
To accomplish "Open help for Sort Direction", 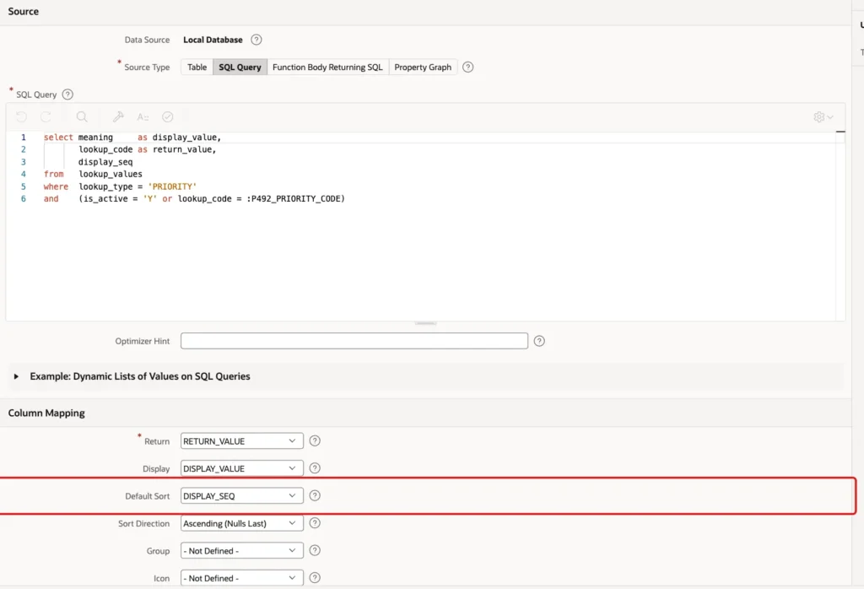I will click(315, 523).
